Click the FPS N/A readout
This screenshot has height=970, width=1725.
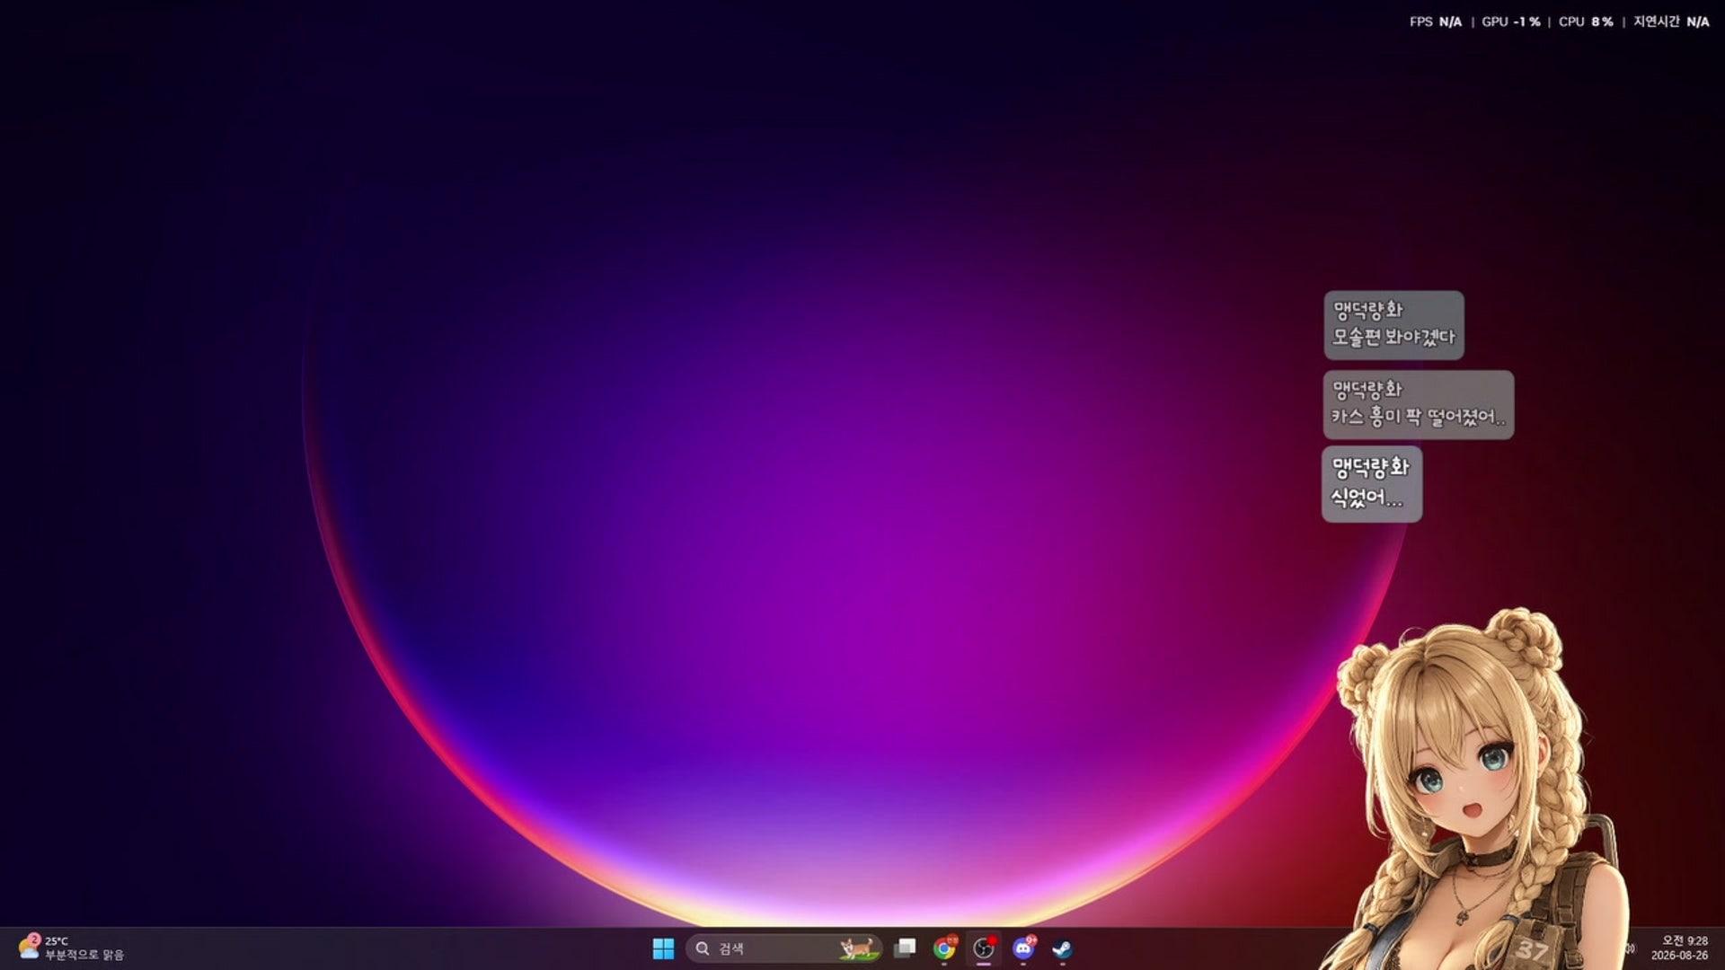(x=1436, y=22)
